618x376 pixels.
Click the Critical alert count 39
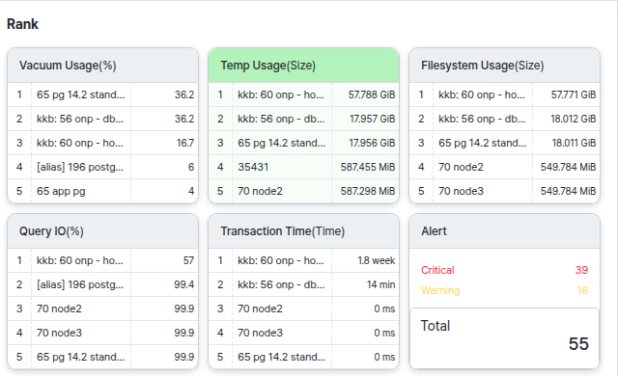tap(581, 270)
